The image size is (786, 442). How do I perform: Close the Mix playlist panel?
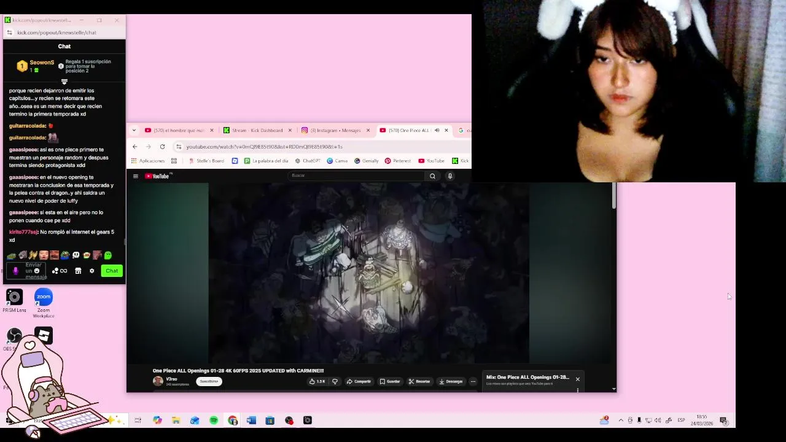click(577, 379)
